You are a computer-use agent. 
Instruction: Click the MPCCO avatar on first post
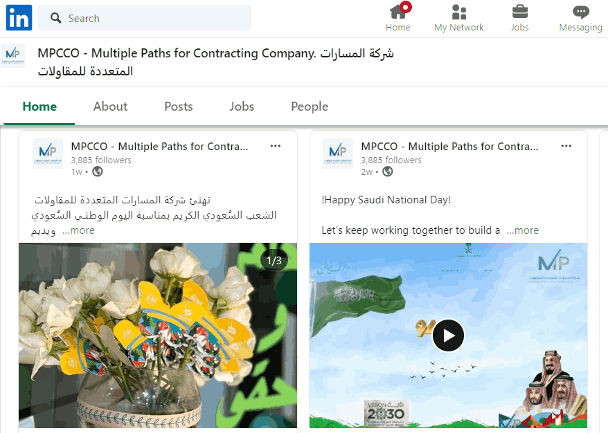tap(48, 154)
